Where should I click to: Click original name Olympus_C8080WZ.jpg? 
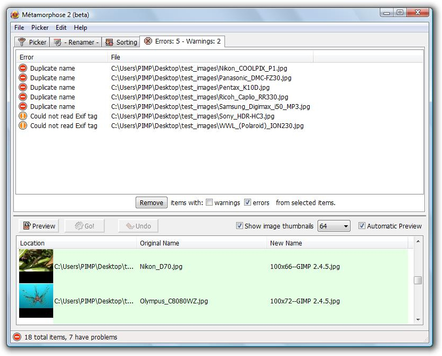[173, 301]
